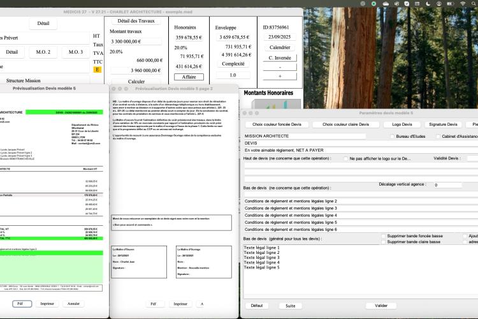Click 'Conditions de règlement et mentions légales ligne 6' field

coord(361,230)
